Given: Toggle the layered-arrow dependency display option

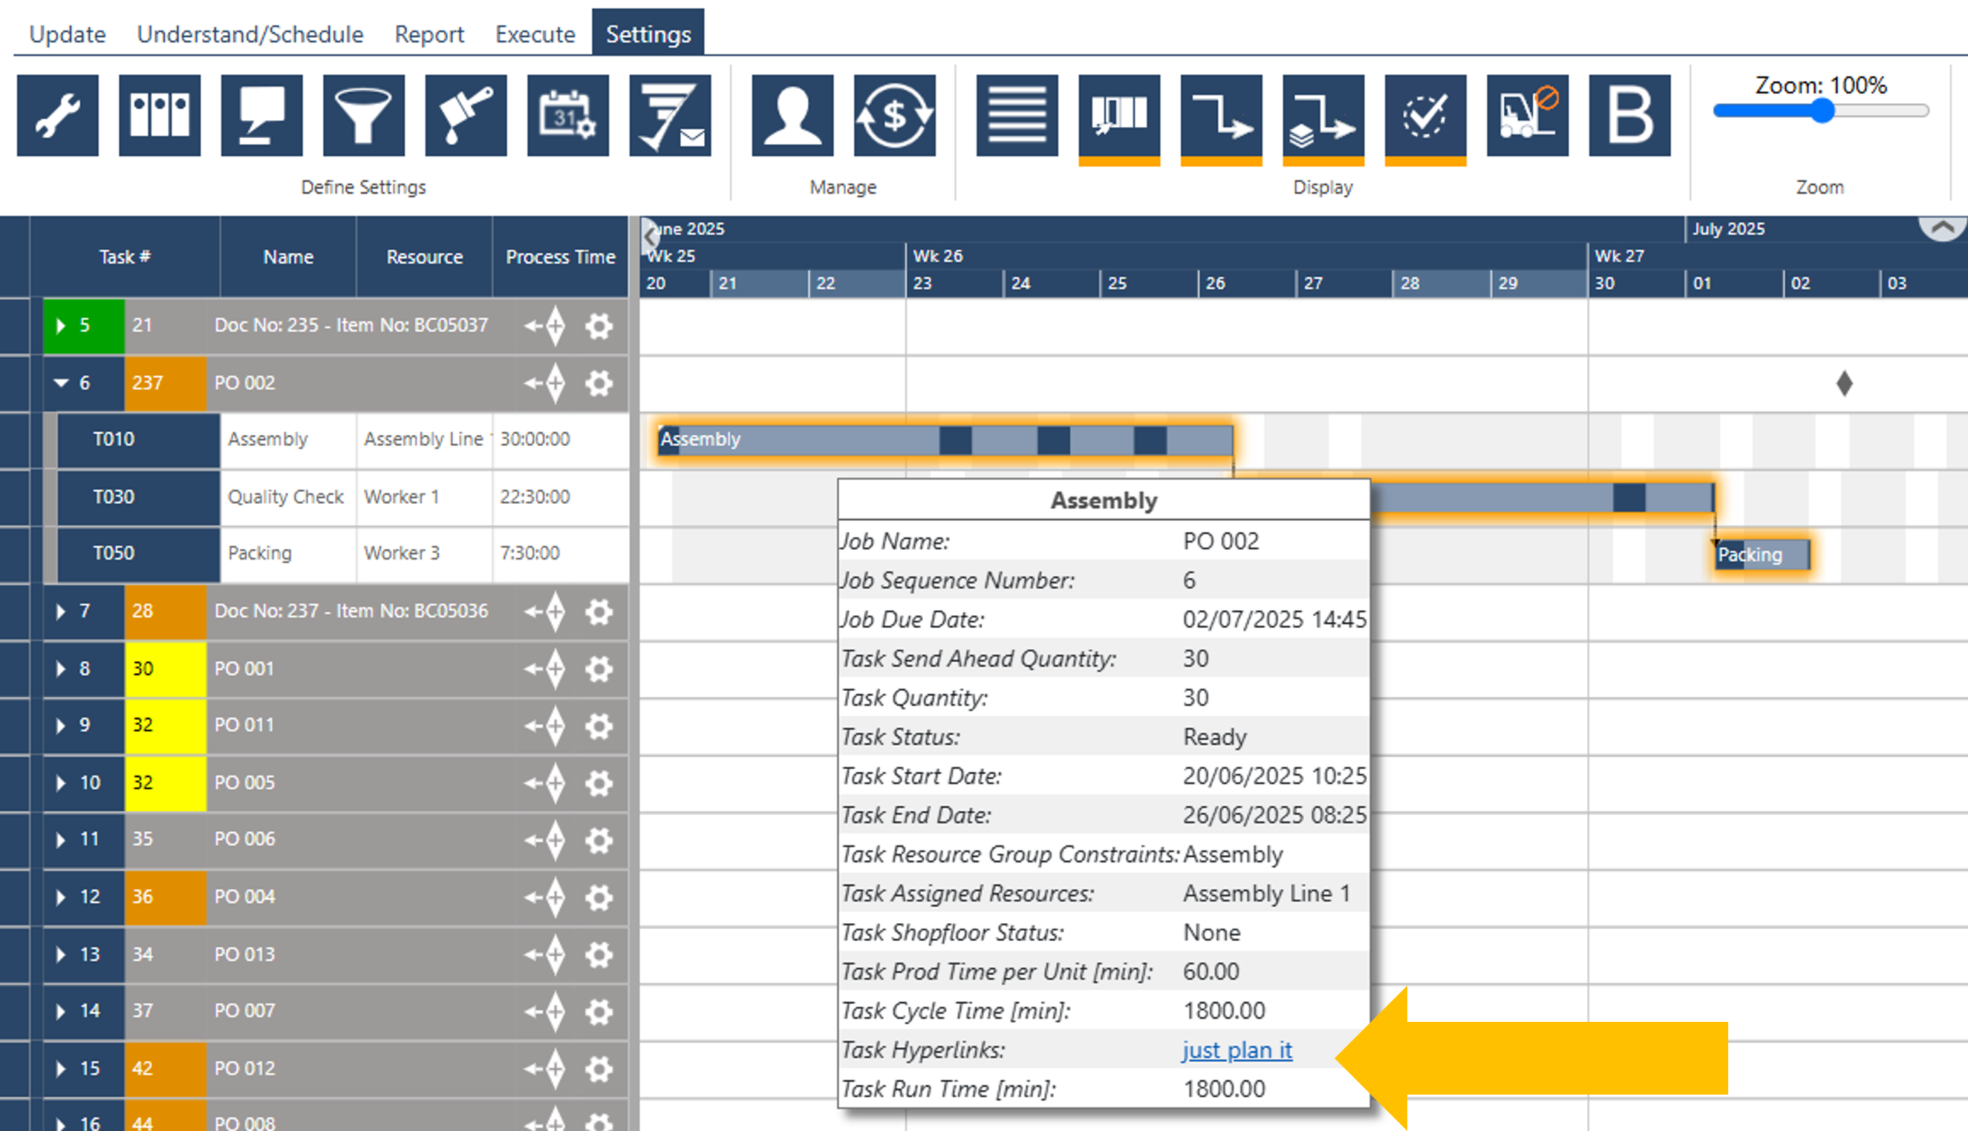Looking at the screenshot, I should click(1322, 117).
